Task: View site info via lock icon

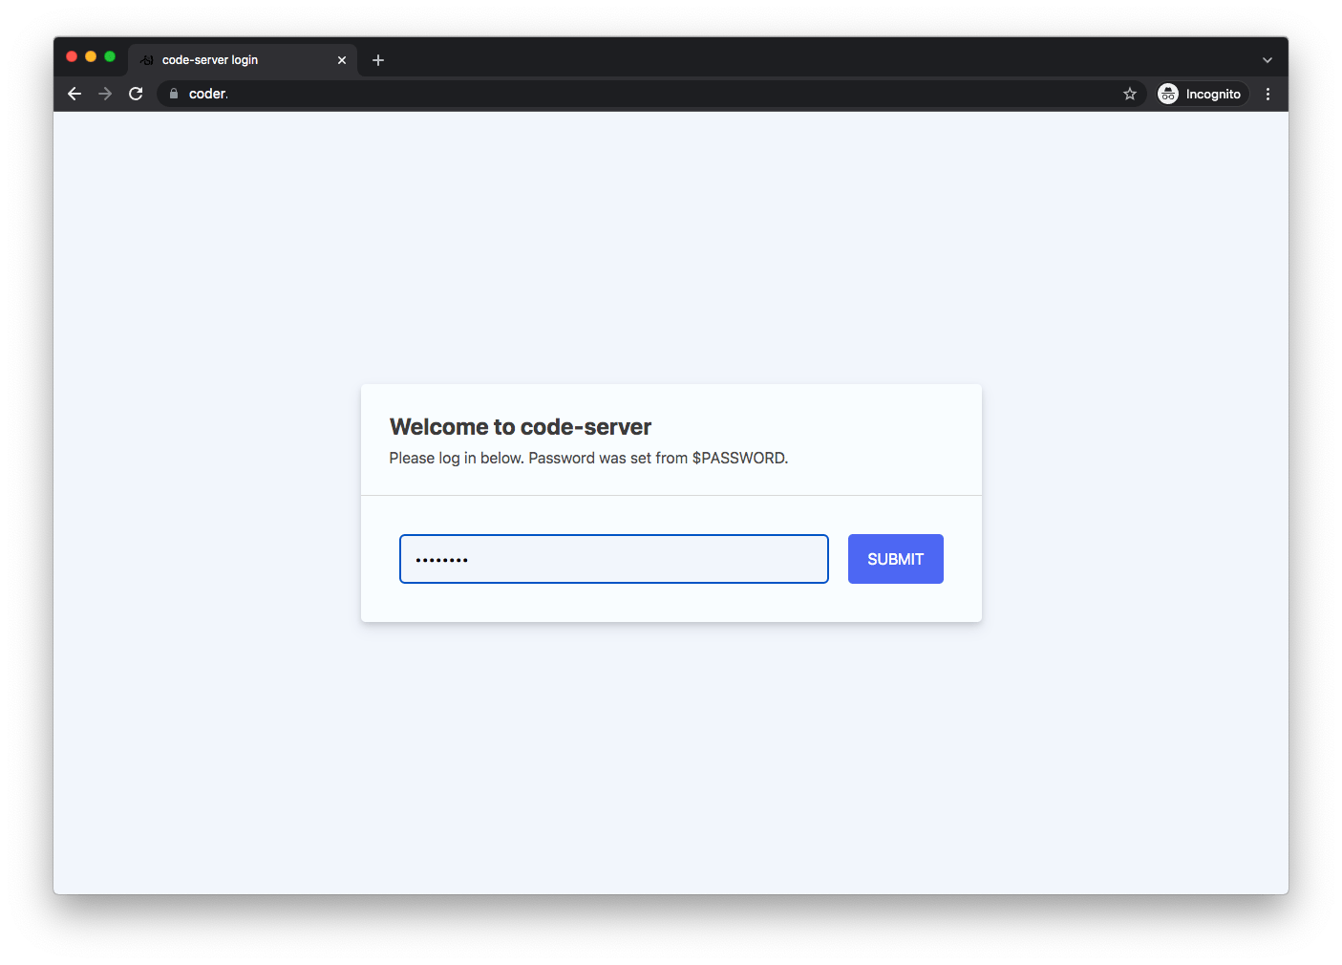Action: point(174,94)
